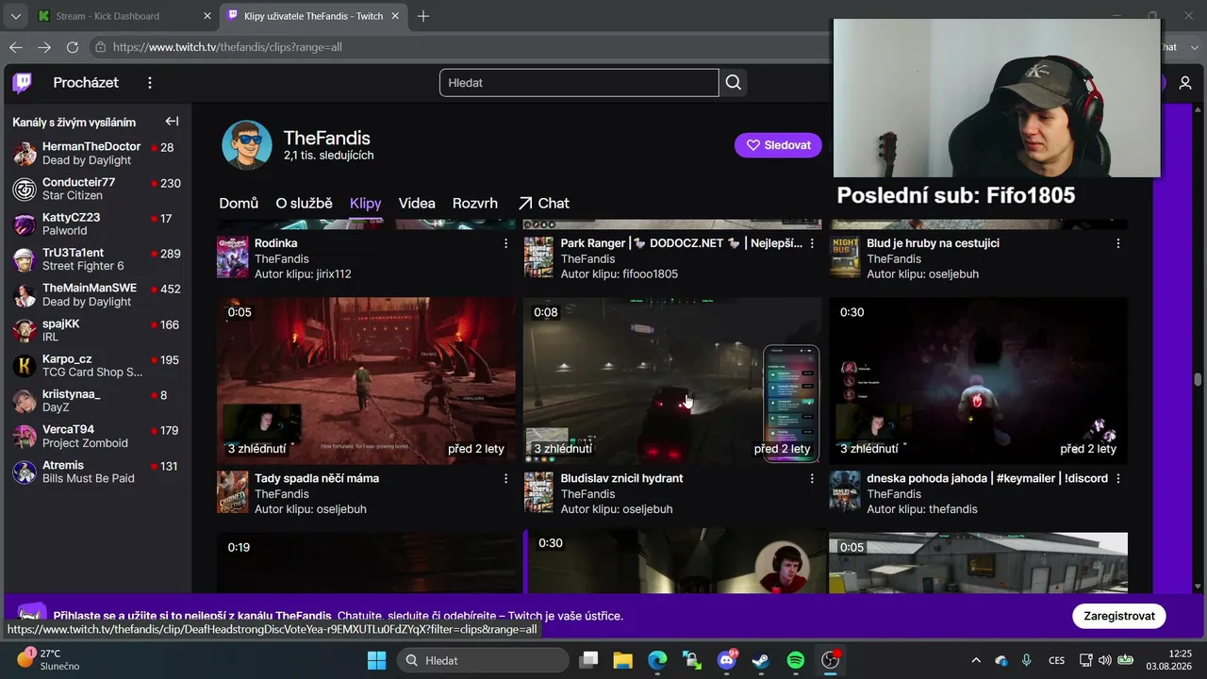
Task: Open the Windows Start menu
Action: tap(376, 660)
